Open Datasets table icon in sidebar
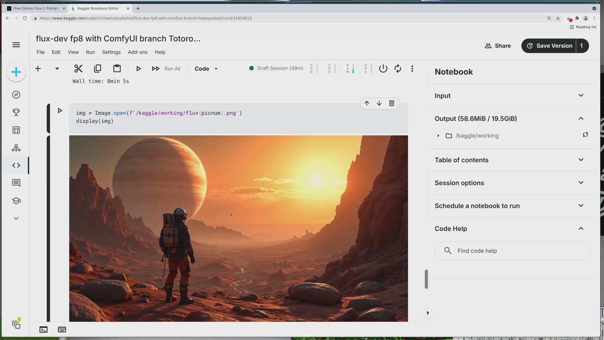The height and width of the screenshot is (340, 604). coord(16,130)
